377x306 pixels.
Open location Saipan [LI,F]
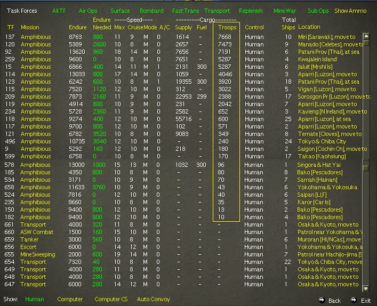pos(312,195)
